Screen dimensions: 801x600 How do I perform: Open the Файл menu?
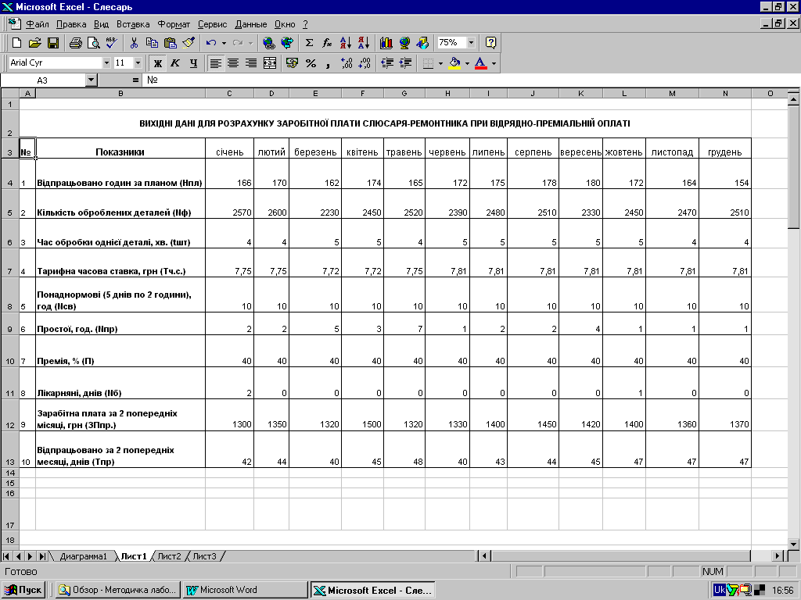click(38, 24)
